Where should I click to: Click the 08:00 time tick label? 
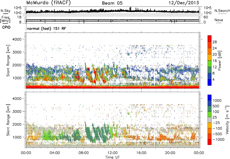tap(84, 153)
